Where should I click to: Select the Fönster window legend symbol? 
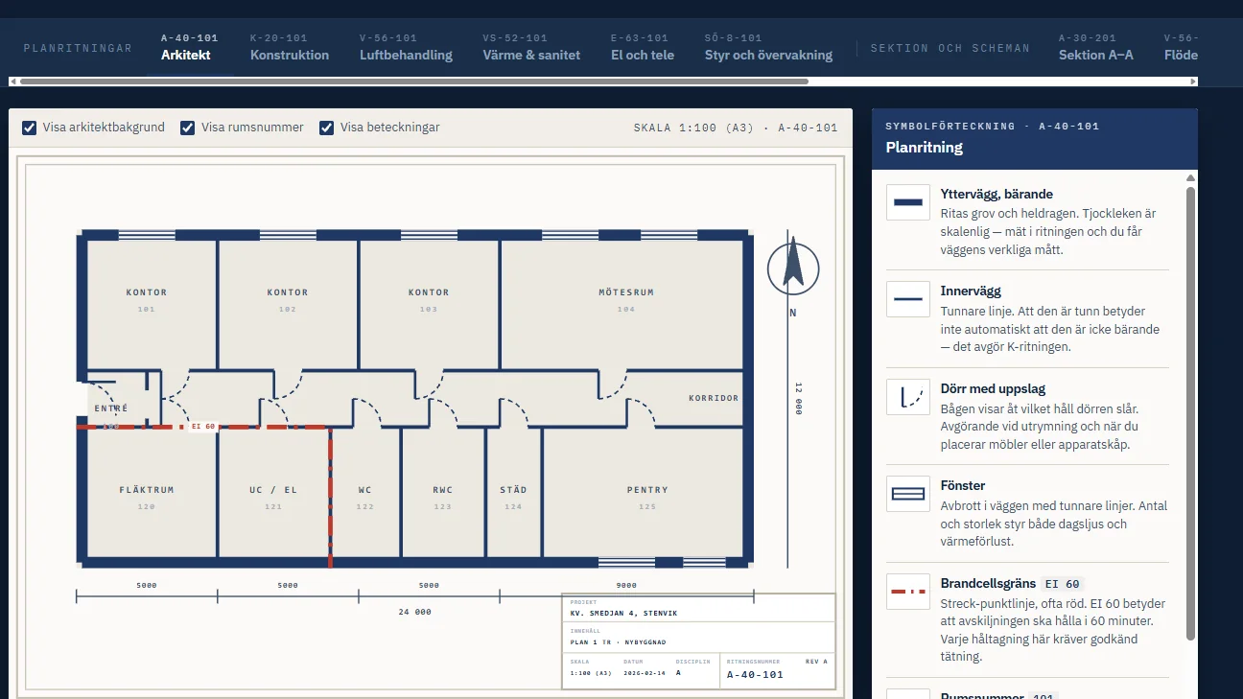(907, 494)
